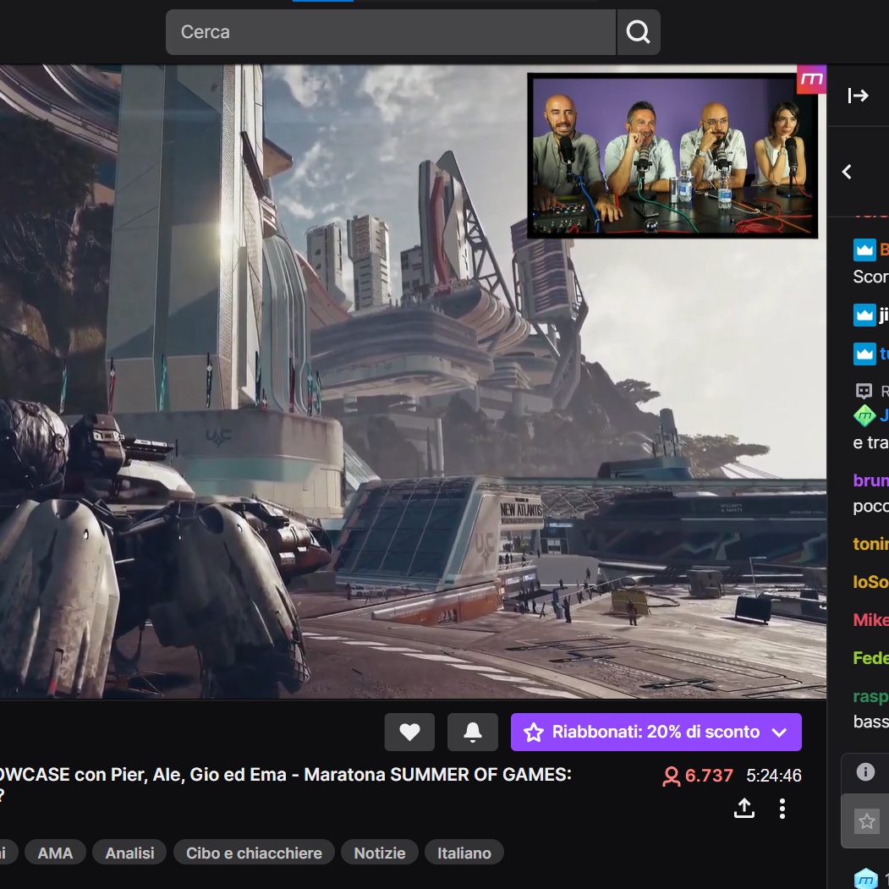Open chat user rasp's name
The height and width of the screenshot is (889, 889).
(x=871, y=696)
